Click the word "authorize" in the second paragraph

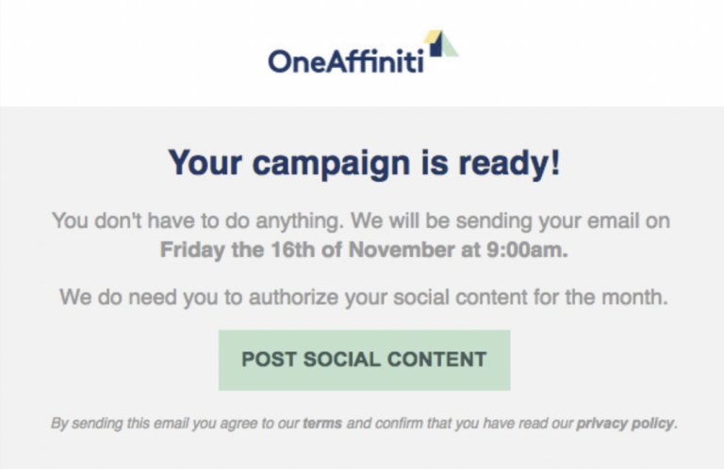[x=294, y=297]
